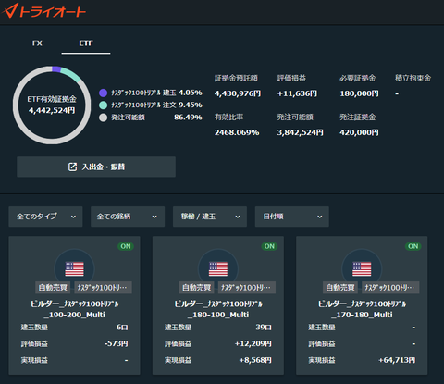Toggle ON badge of 180-190_Multi card
444x384 pixels.
[x=269, y=246]
